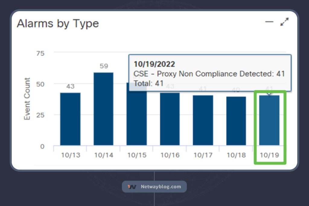Click the Netwayblog logo icon
Screen dimensions: 309x206
132,187
